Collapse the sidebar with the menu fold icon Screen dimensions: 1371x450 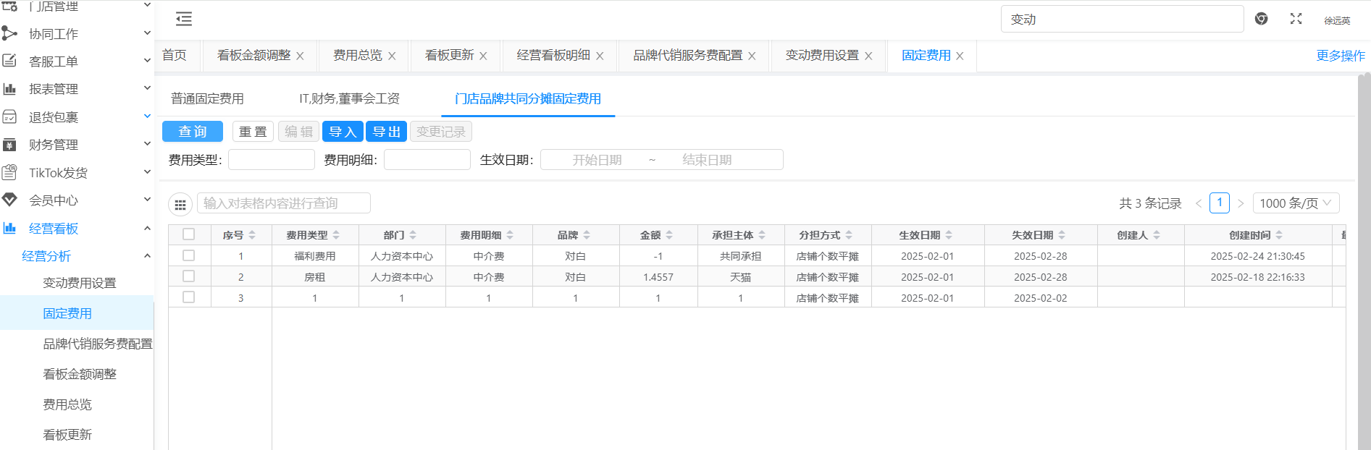point(184,20)
